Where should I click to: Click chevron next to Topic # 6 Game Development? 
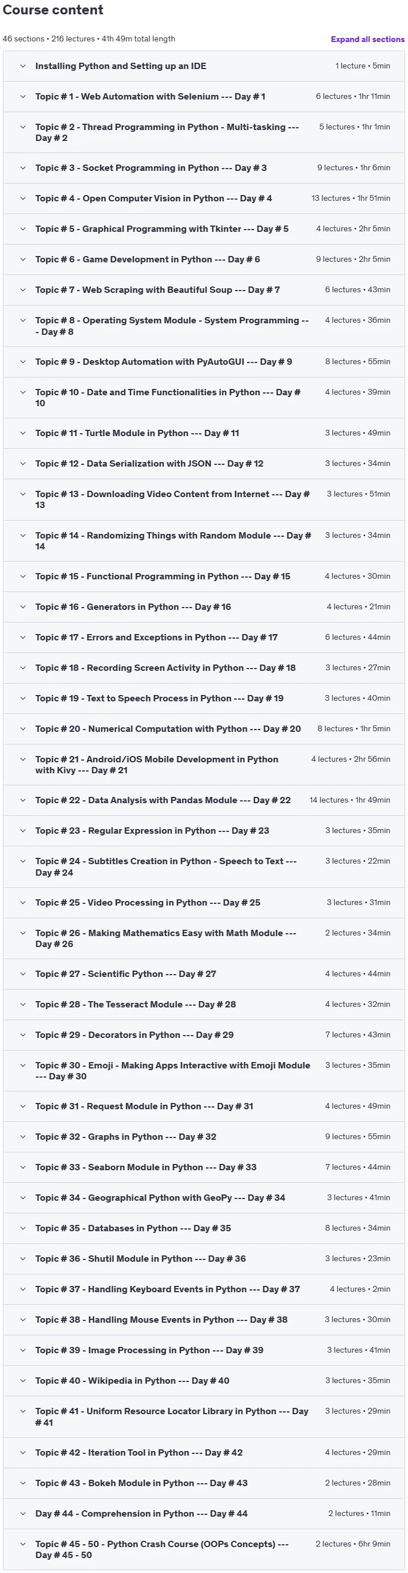[23, 259]
